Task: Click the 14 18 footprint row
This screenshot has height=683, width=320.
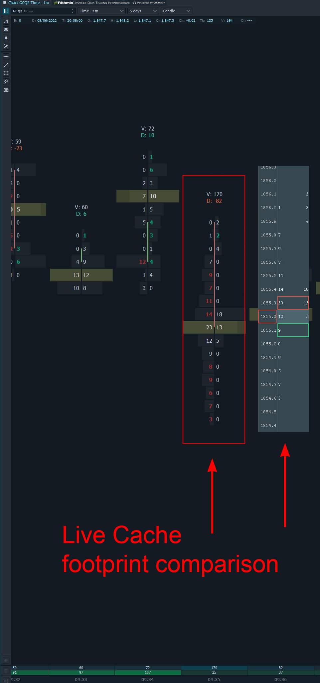Action: coord(220,314)
